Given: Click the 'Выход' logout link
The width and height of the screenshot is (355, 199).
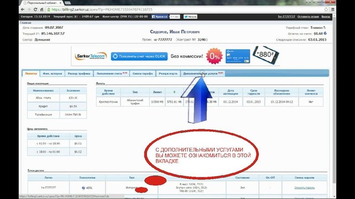Looking at the screenshot, I should [x=326, y=17].
